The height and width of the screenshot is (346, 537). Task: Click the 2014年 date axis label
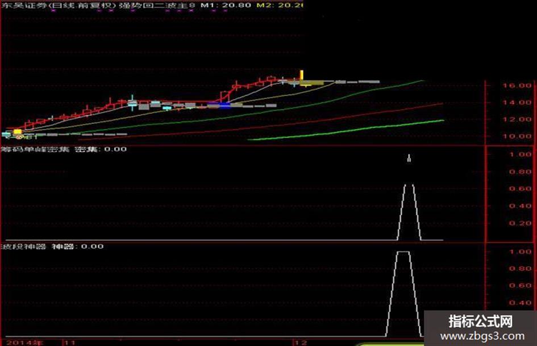[x=24, y=343]
